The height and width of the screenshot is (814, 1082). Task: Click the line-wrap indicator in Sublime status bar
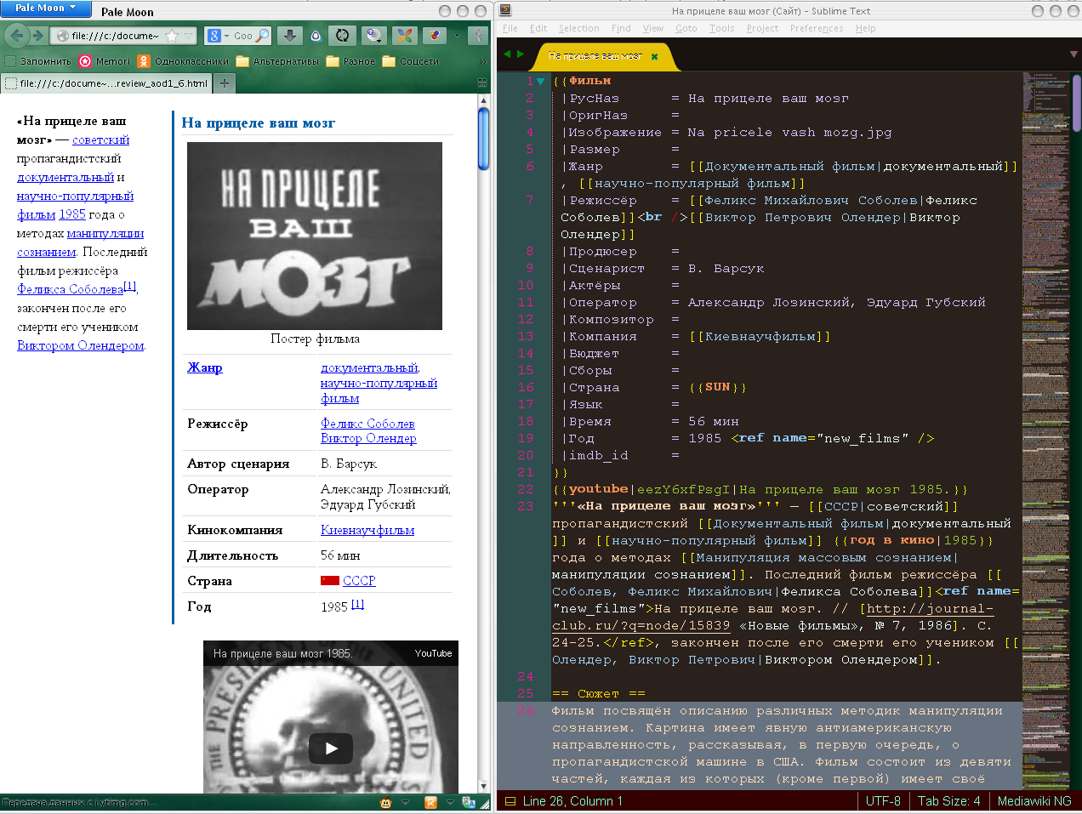click(x=510, y=800)
